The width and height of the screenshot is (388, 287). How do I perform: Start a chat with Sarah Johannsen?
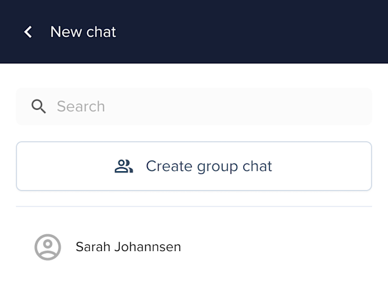pos(194,247)
